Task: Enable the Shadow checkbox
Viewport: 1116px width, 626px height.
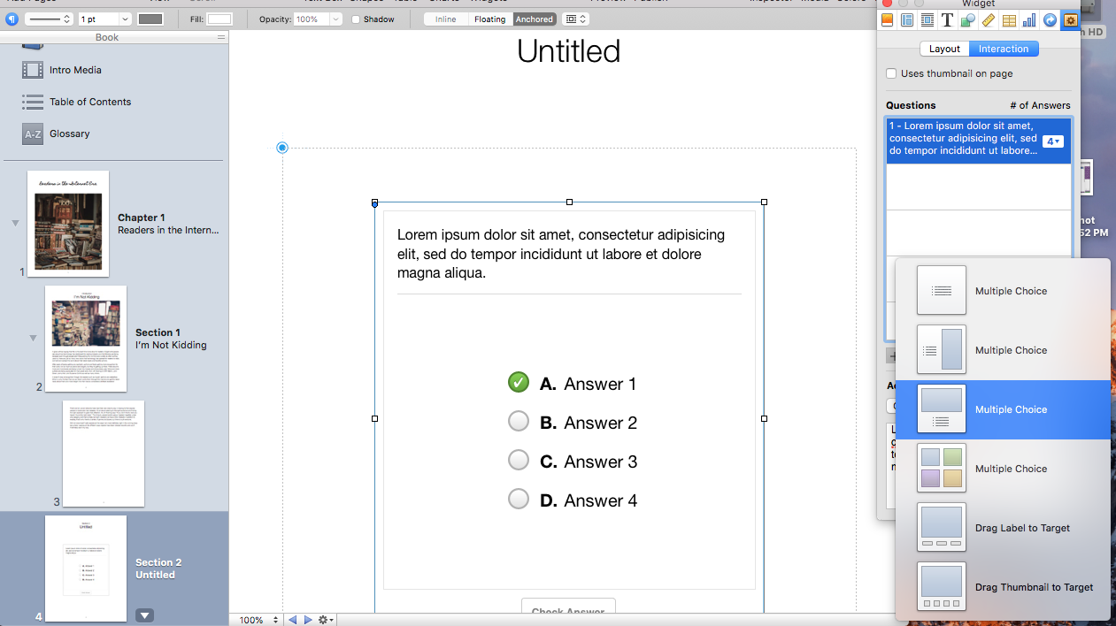Action: click(357, 19)
